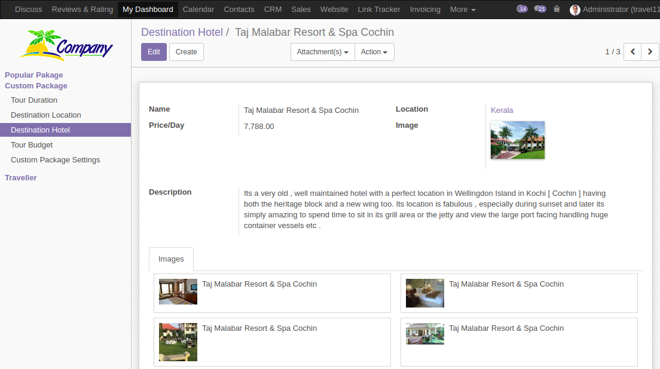Open the outdoor pavilion thumbnail
Image resolution: width=660 pixels, height=369 pixels.
click(424, 334)
